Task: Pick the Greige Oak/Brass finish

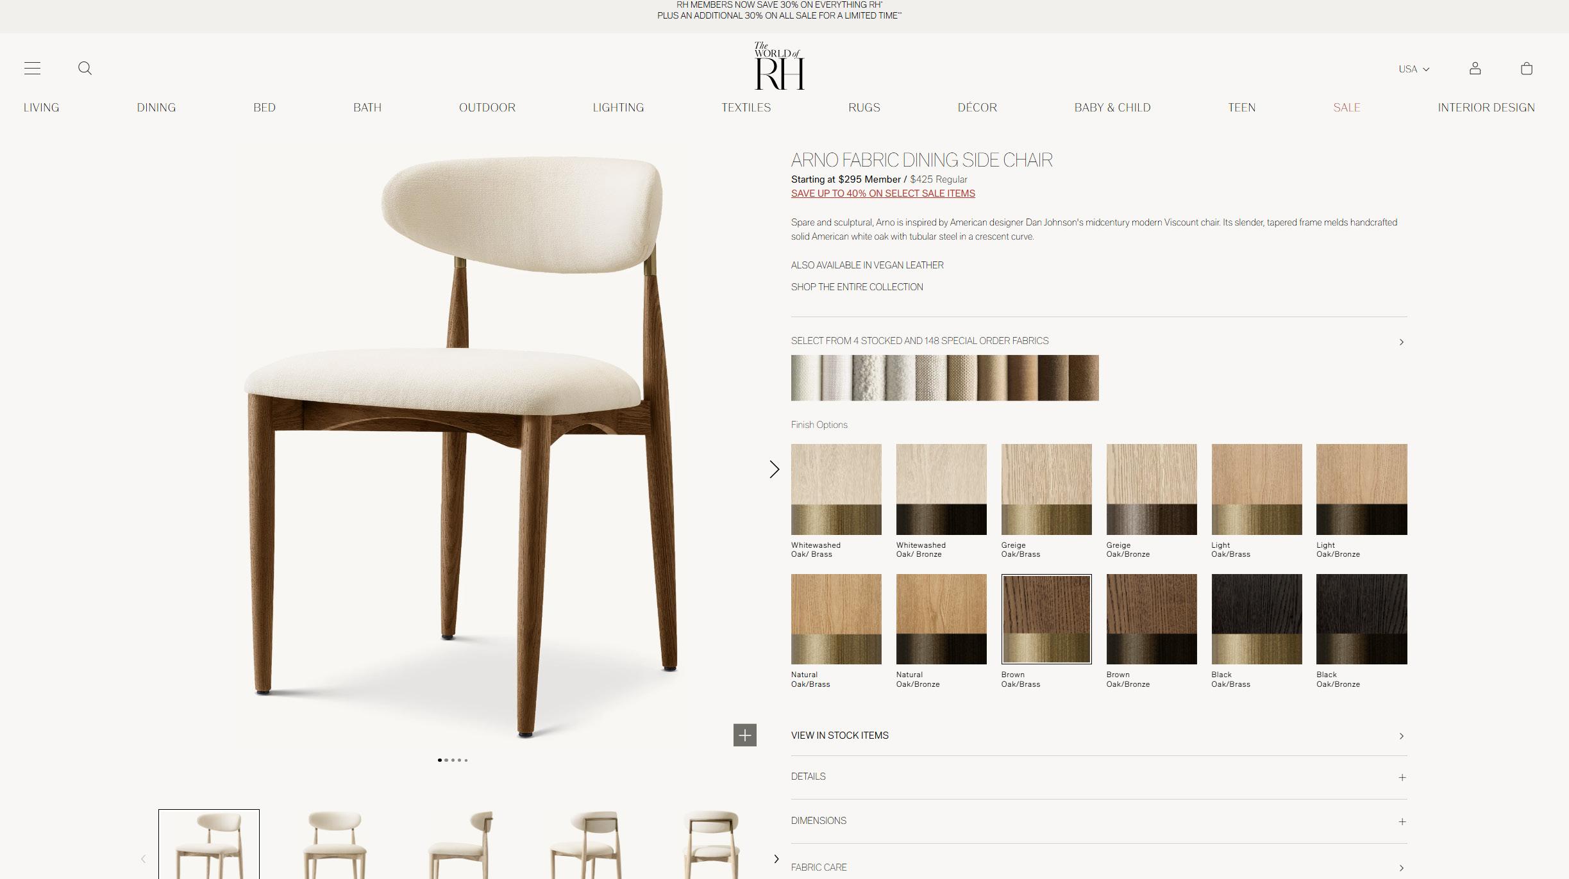Action: (x=1046, y=489)
